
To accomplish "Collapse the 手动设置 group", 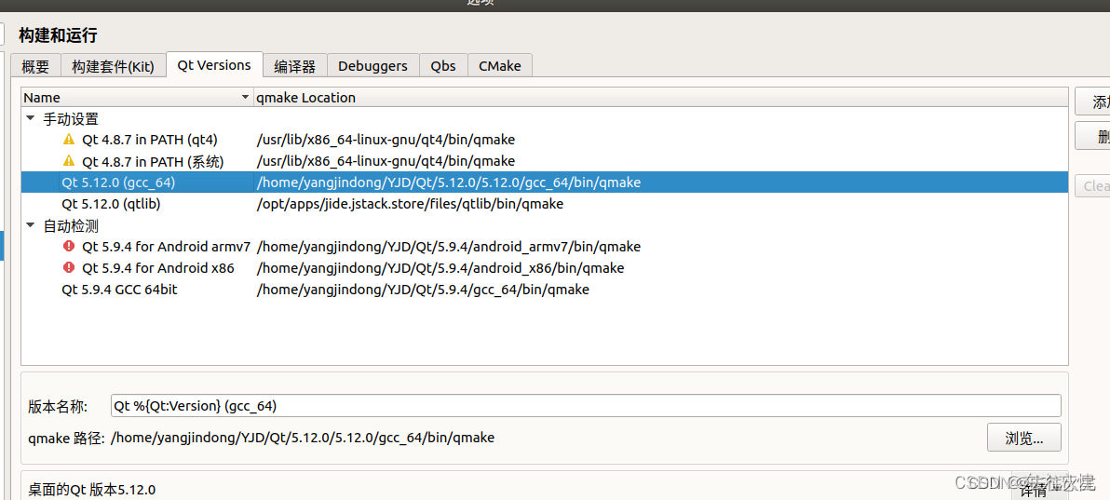I will pyautogui.click(x=31, y=119).
